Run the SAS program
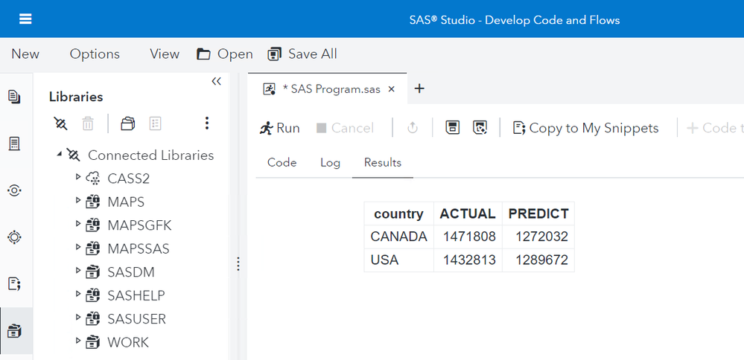Screen dimensions: 744x360 [280, 128]
